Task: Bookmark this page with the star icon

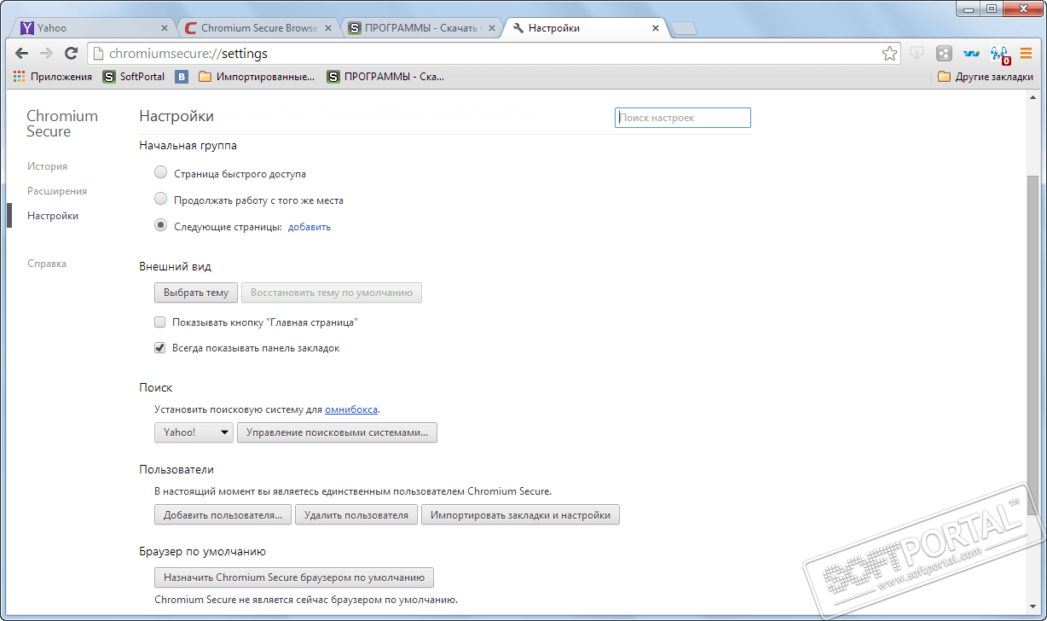Action: tap(889, 54)
